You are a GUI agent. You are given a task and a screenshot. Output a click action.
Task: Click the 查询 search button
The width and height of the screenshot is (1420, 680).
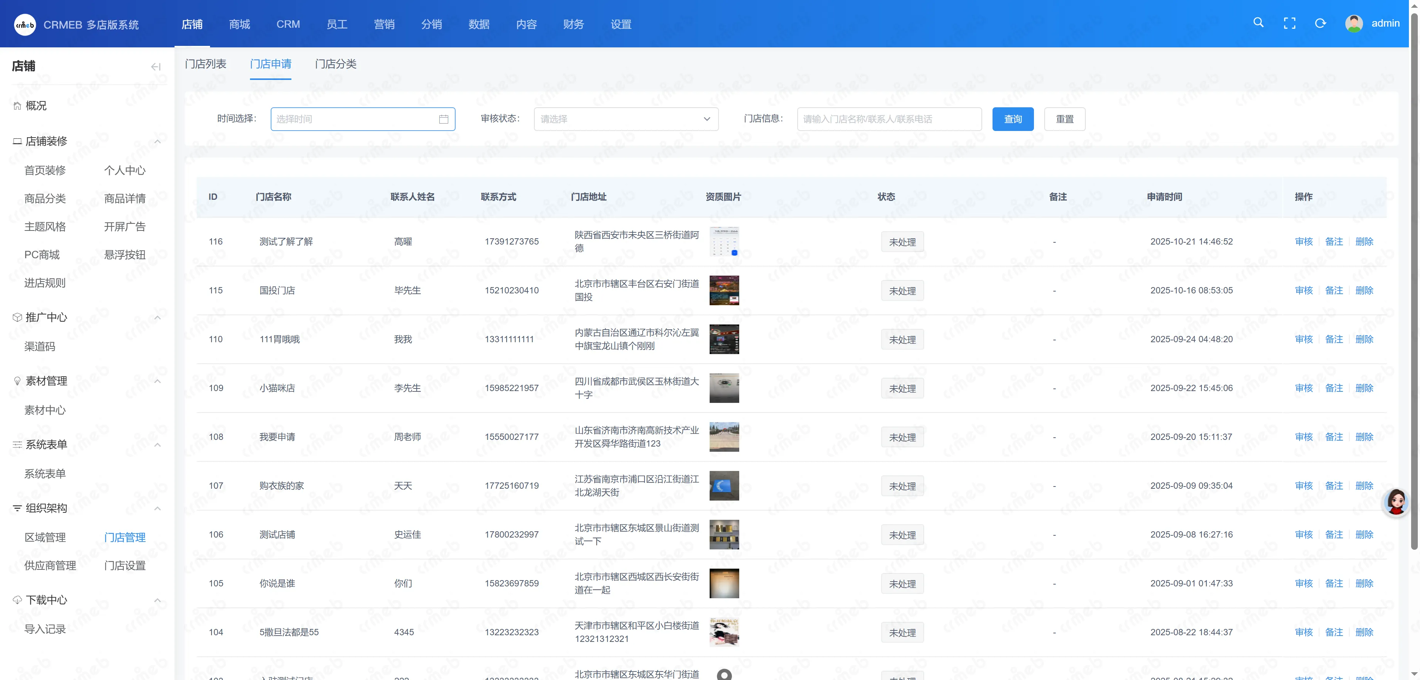pos(1012,119)
